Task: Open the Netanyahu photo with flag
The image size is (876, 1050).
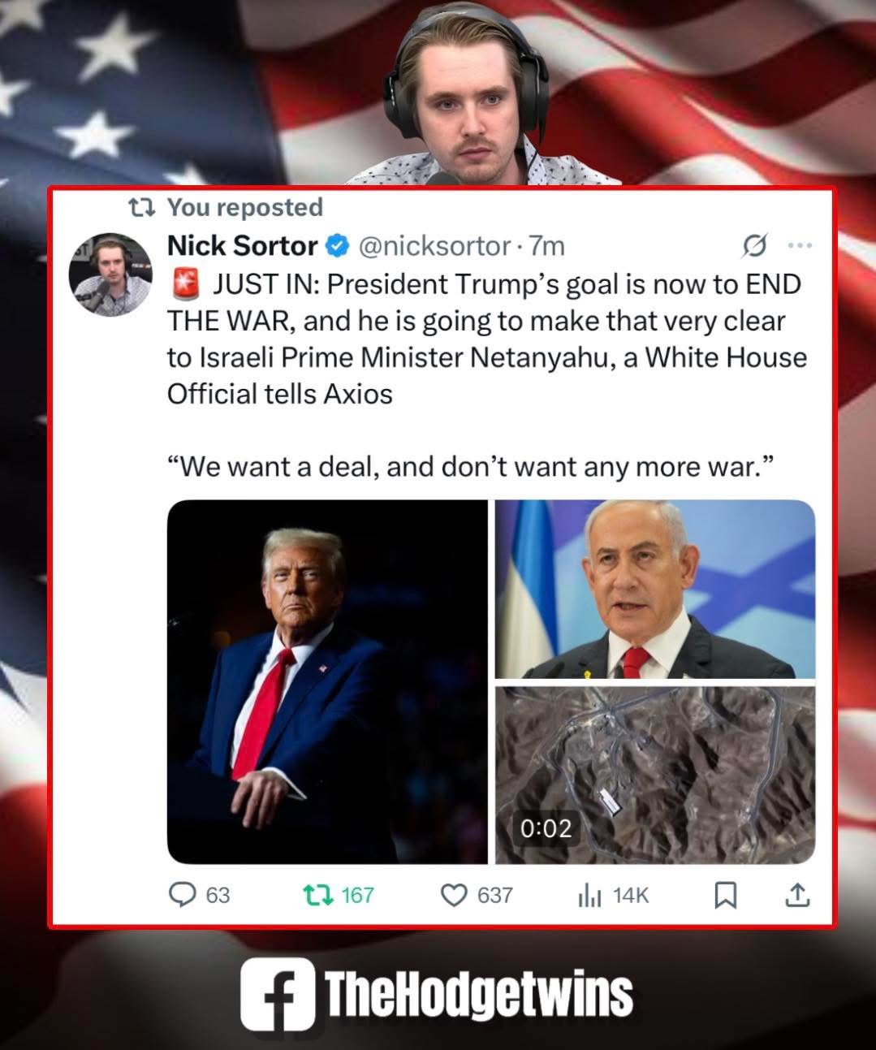Action: pos(655,589)
